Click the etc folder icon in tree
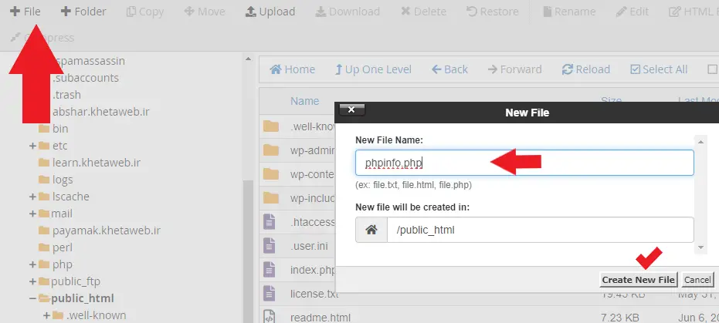 [x=44, y=146]
